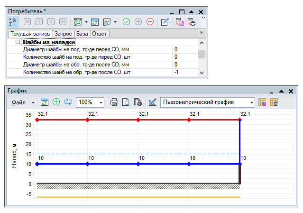The image size is (303, 213).
Task: Open the zoom 100% dropdown
Action: click(101, 102)
